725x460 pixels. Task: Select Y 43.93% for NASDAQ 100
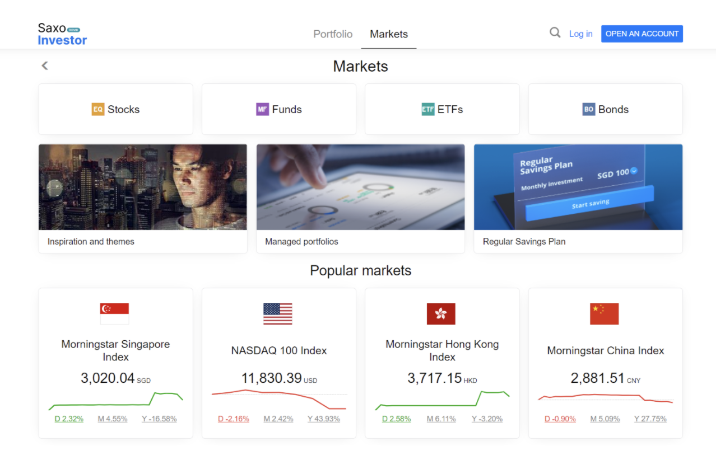click(x=324, y=419)
